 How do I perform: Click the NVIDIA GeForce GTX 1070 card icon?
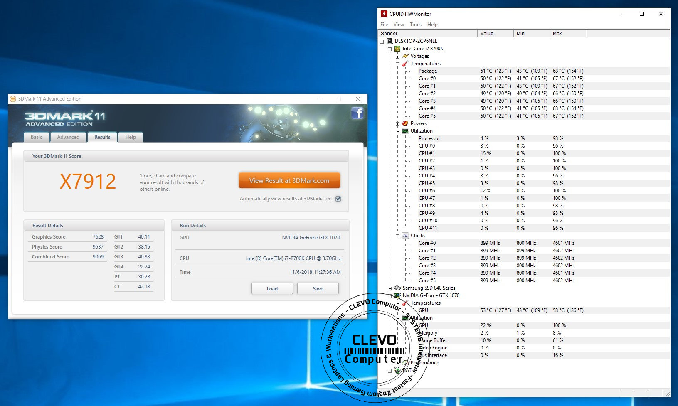click(397, 295)
